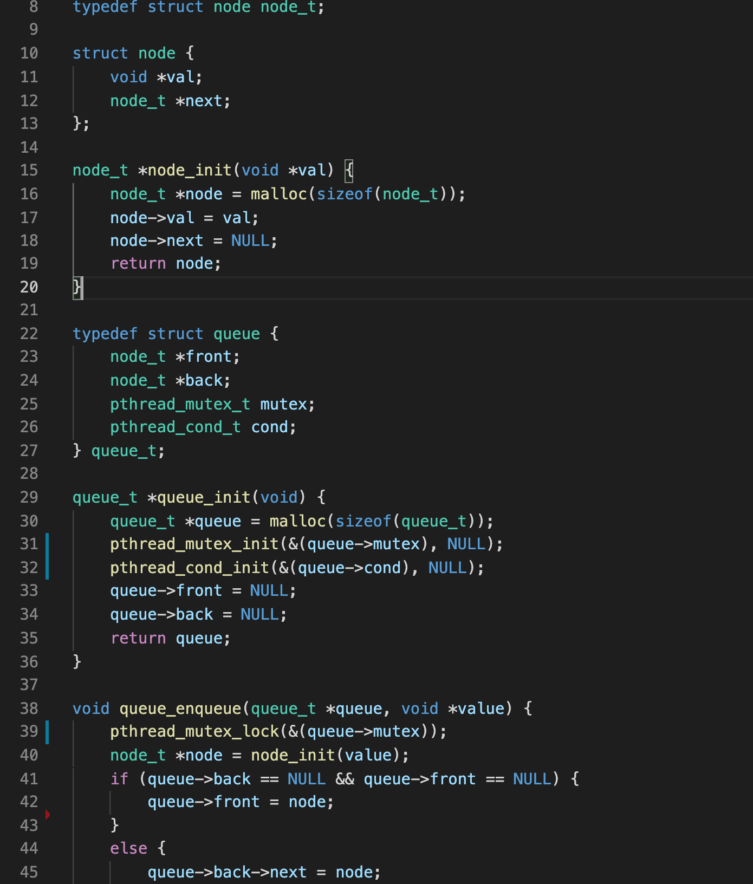This screenshot has width=753, height=884.
Task: Click the queue_enqueue function name
Action: pyautogui.click(x=180, y=708)
